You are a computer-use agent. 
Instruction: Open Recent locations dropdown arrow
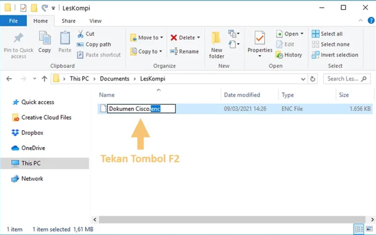pos(34,78)
